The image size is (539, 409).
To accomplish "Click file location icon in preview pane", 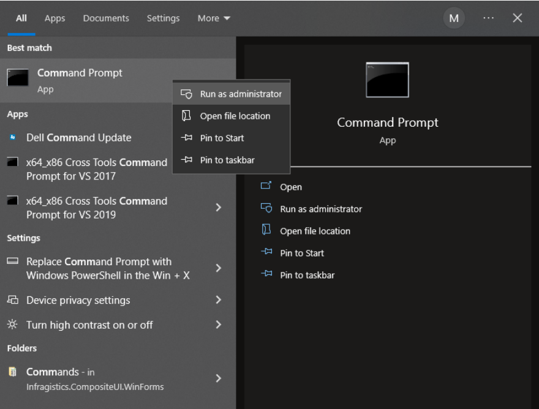I will [x=266, y=229].
